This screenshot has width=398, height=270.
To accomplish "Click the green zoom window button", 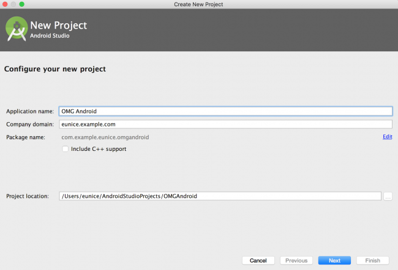I will [22, 4].
